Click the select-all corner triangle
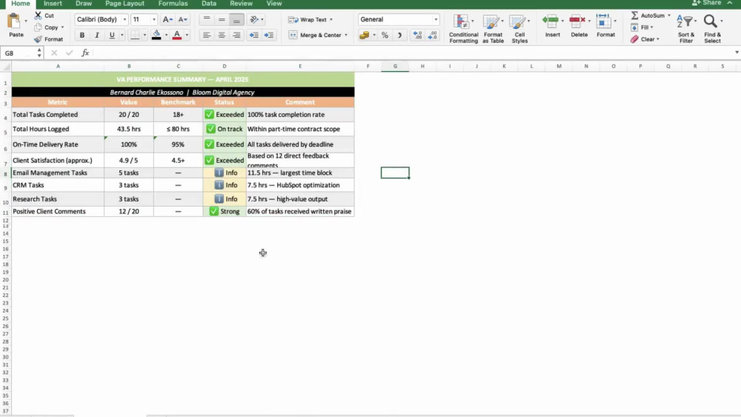This screenshot has width=741, height=417. tap(6, 67)
